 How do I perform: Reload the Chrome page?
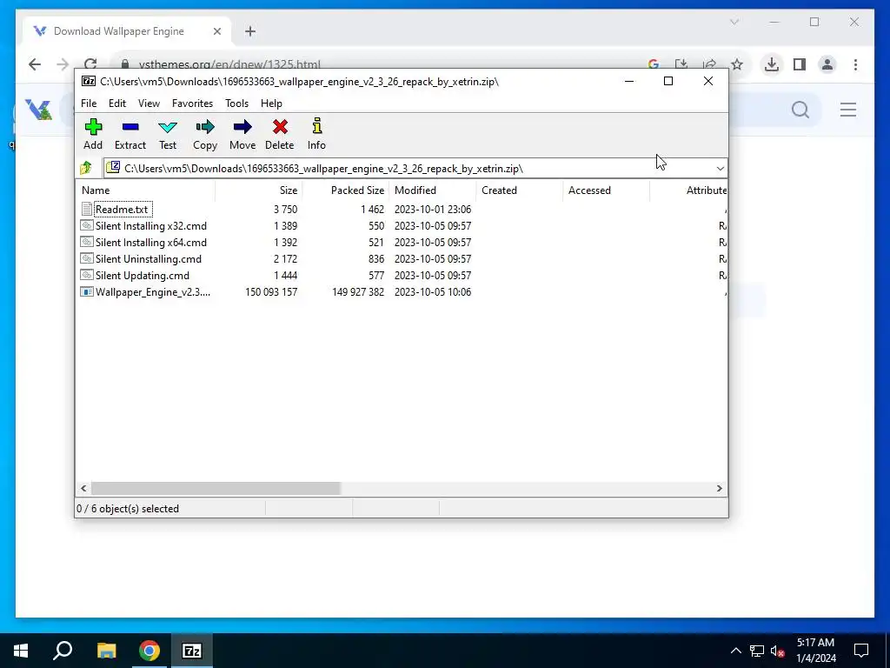pos(90,64)
